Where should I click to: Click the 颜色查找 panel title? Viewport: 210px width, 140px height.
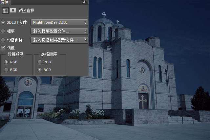27,10
